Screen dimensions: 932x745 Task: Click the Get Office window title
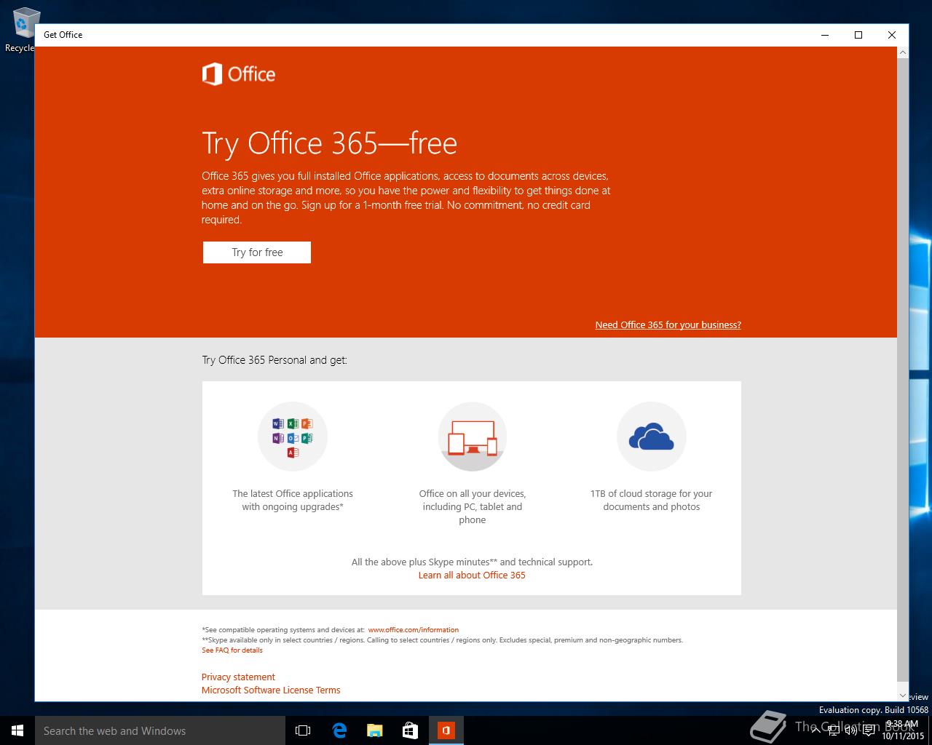[63, 35]
